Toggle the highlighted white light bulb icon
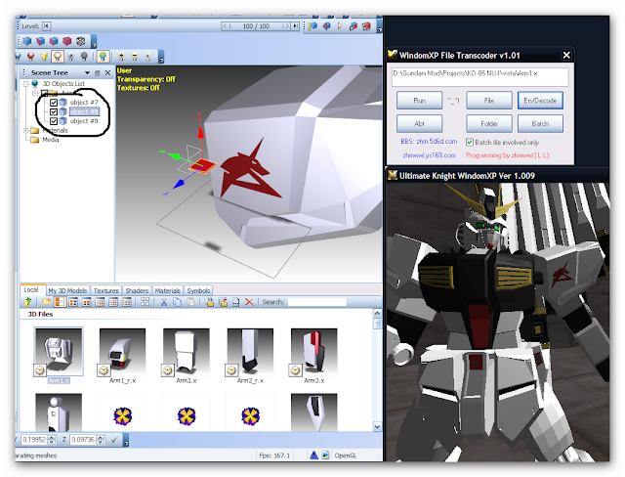 click(58, 57)
